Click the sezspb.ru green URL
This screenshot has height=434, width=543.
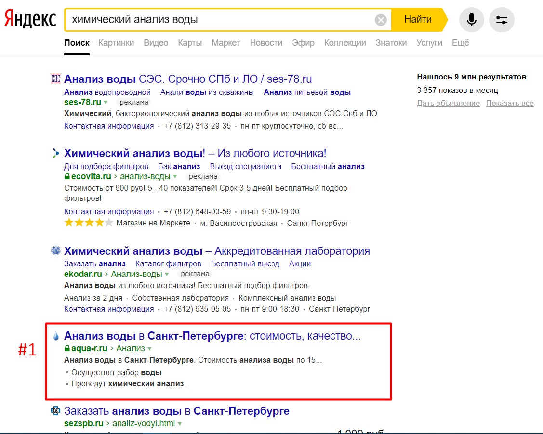[84, 423]
